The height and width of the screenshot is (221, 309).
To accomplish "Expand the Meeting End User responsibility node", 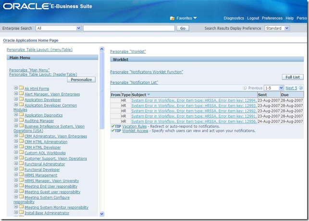I will click(16, 185).
